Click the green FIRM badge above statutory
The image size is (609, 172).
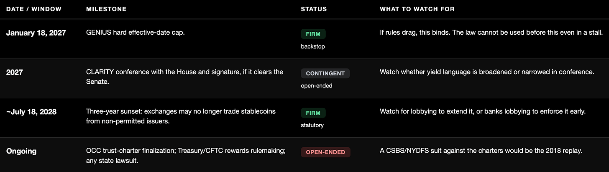point(313,113)
